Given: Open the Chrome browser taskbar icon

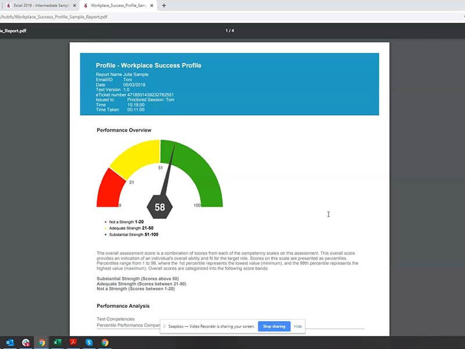Looking at the screenshot, I should pos(42,342).
